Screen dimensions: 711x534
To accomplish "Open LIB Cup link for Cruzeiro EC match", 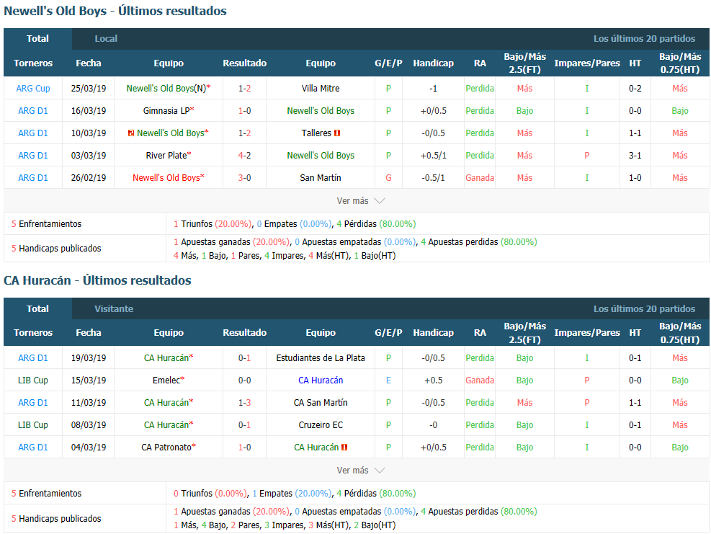I will (33, 425).
